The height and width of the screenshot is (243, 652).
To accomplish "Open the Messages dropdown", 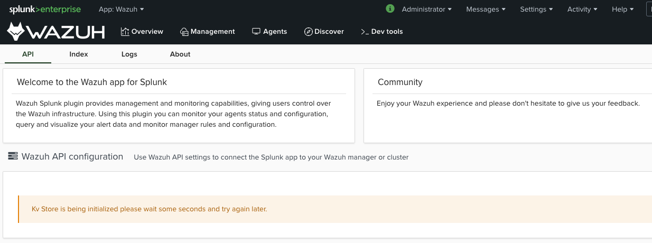I will (486, 9).
